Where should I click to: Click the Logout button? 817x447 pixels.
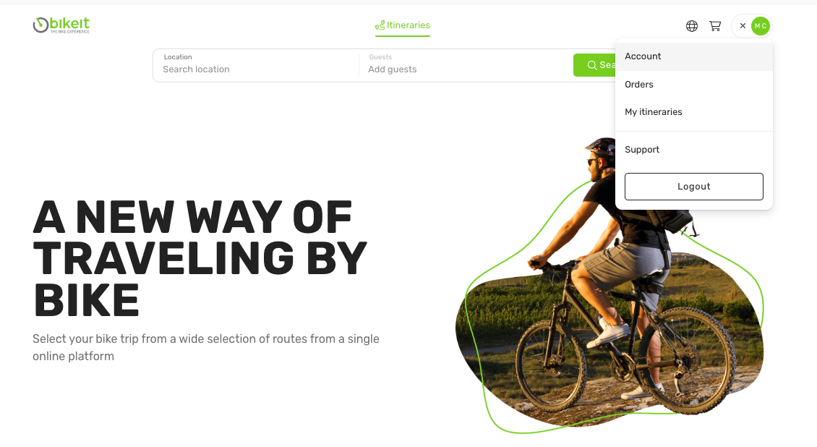coord(693,187)
